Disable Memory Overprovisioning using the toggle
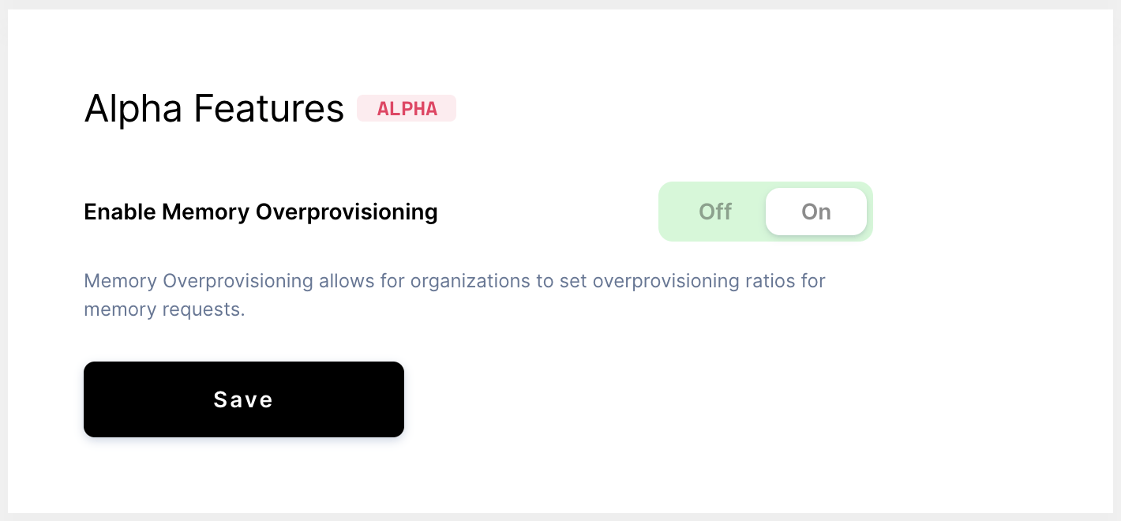This screenshot has height=521, width=1121. pyautogui.click(x=714, y=212)
